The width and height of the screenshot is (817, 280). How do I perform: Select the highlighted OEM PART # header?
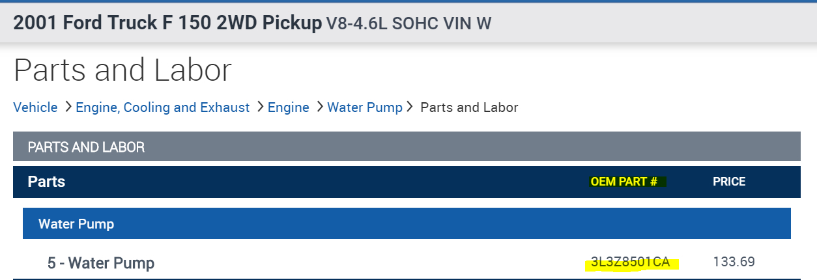pos(623,182)
